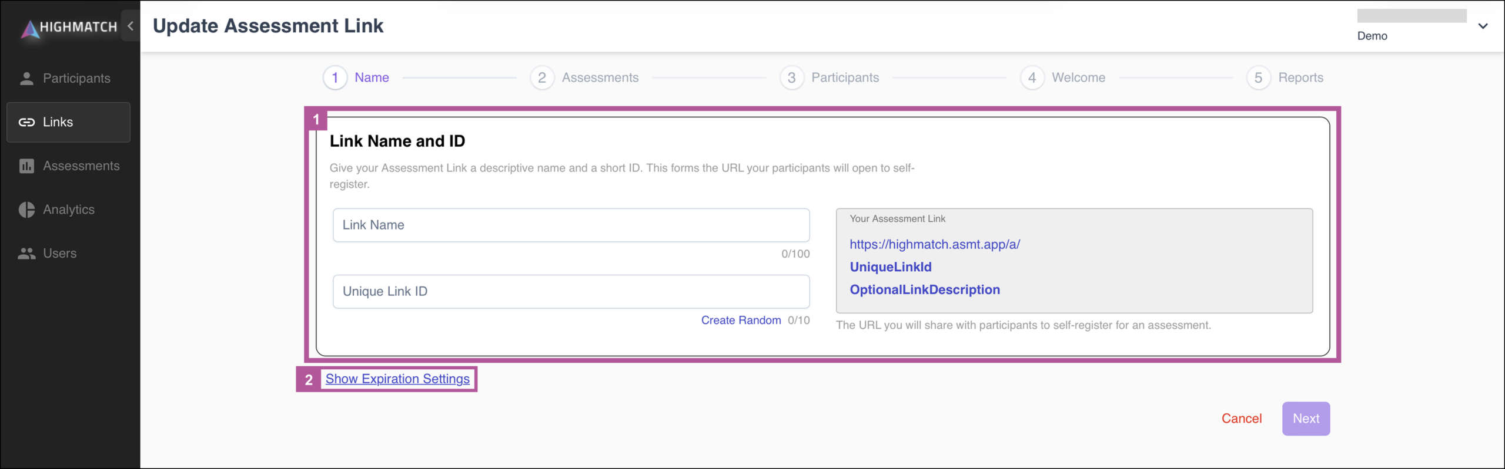Image resolution: width=1505 pixels, height=469 pixels.
Task: Go to the Name step label
Action: pos(372,77)
